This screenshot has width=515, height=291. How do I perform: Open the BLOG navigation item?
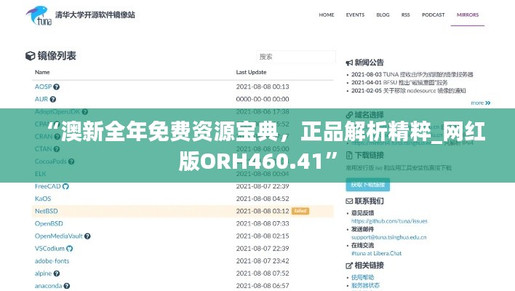click(x=383, y=15)
